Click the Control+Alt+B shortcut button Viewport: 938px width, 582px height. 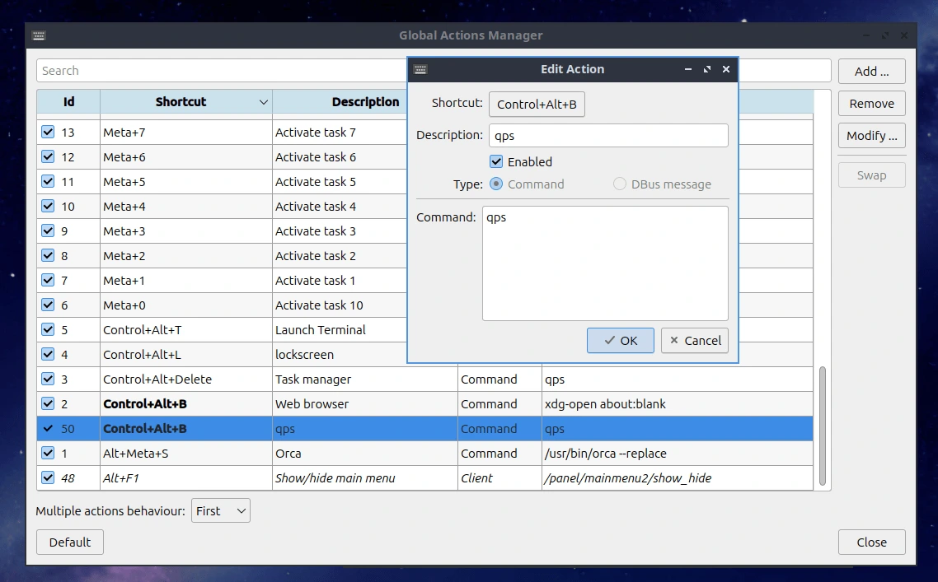pyautogui.click(x=537, y=104)
